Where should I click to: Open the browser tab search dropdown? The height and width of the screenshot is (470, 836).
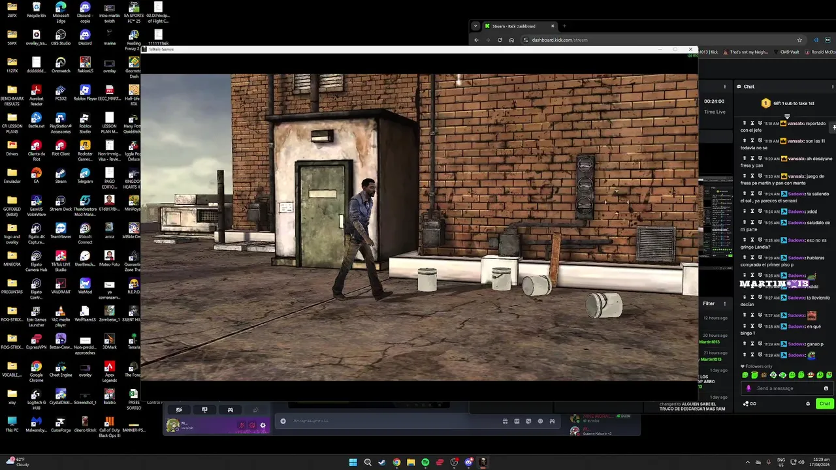click(x=475, y=26)
